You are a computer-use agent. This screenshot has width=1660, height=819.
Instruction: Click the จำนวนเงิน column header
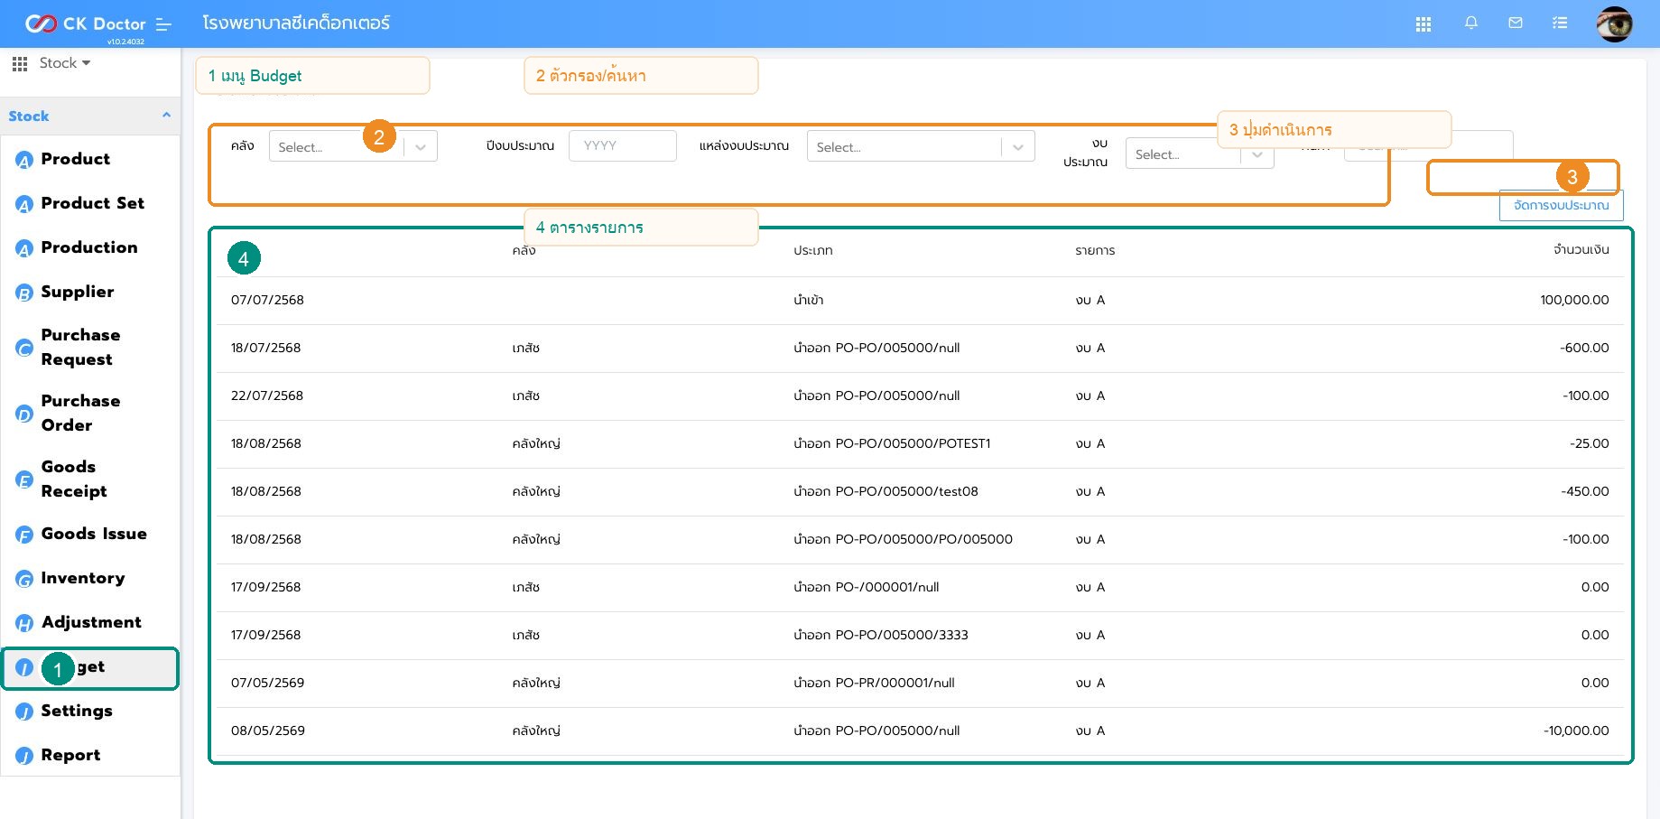coord(1581,249)
